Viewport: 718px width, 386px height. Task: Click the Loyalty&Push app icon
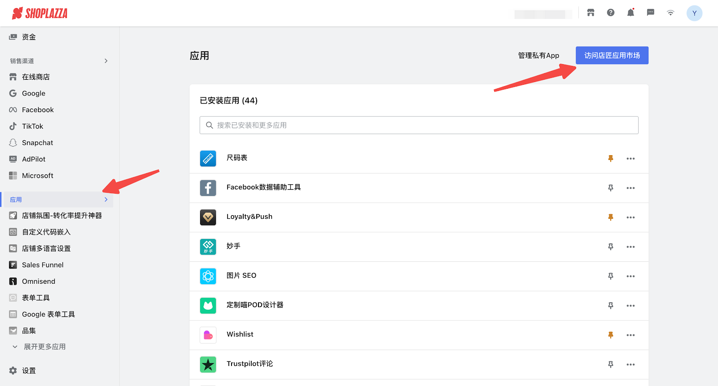tap(208, 217)
